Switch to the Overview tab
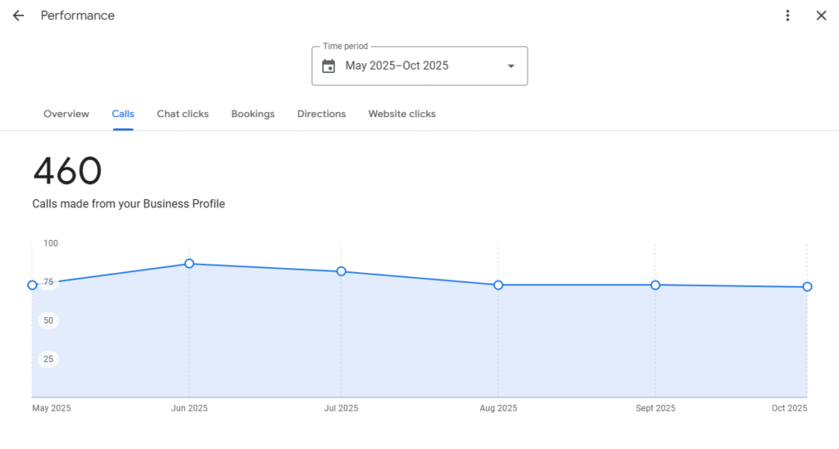Screen dimensions: 839x449 66,114
